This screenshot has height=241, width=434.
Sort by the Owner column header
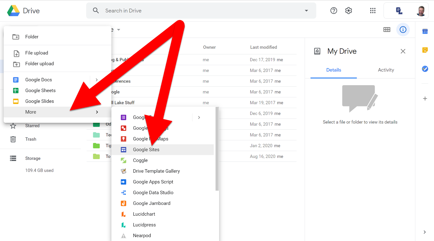[x=209, y=47]
